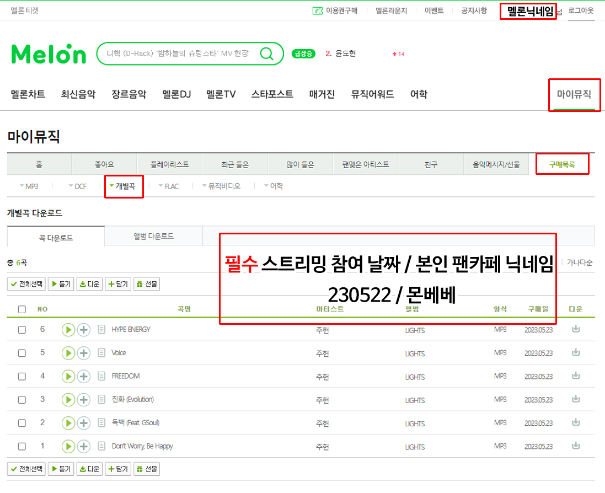The height and width of the screenshot is (493, 605).
Task: Play the song HYPE ENERGY
Action: (68, 330)
